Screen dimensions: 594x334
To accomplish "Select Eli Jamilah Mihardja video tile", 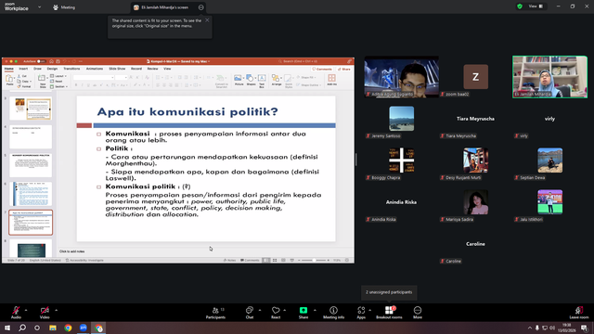I will coord(549,77).
